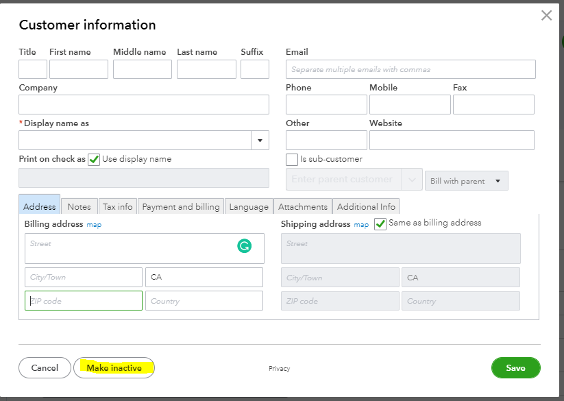Open the Bill with parent dropdown
The image size is (564, 401).
(x=466, y=181)
